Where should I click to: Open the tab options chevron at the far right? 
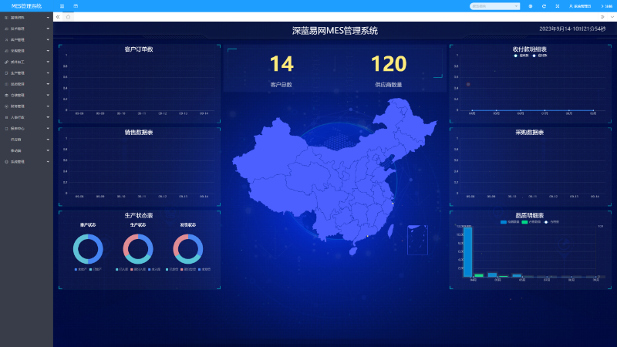coord(612,17)
